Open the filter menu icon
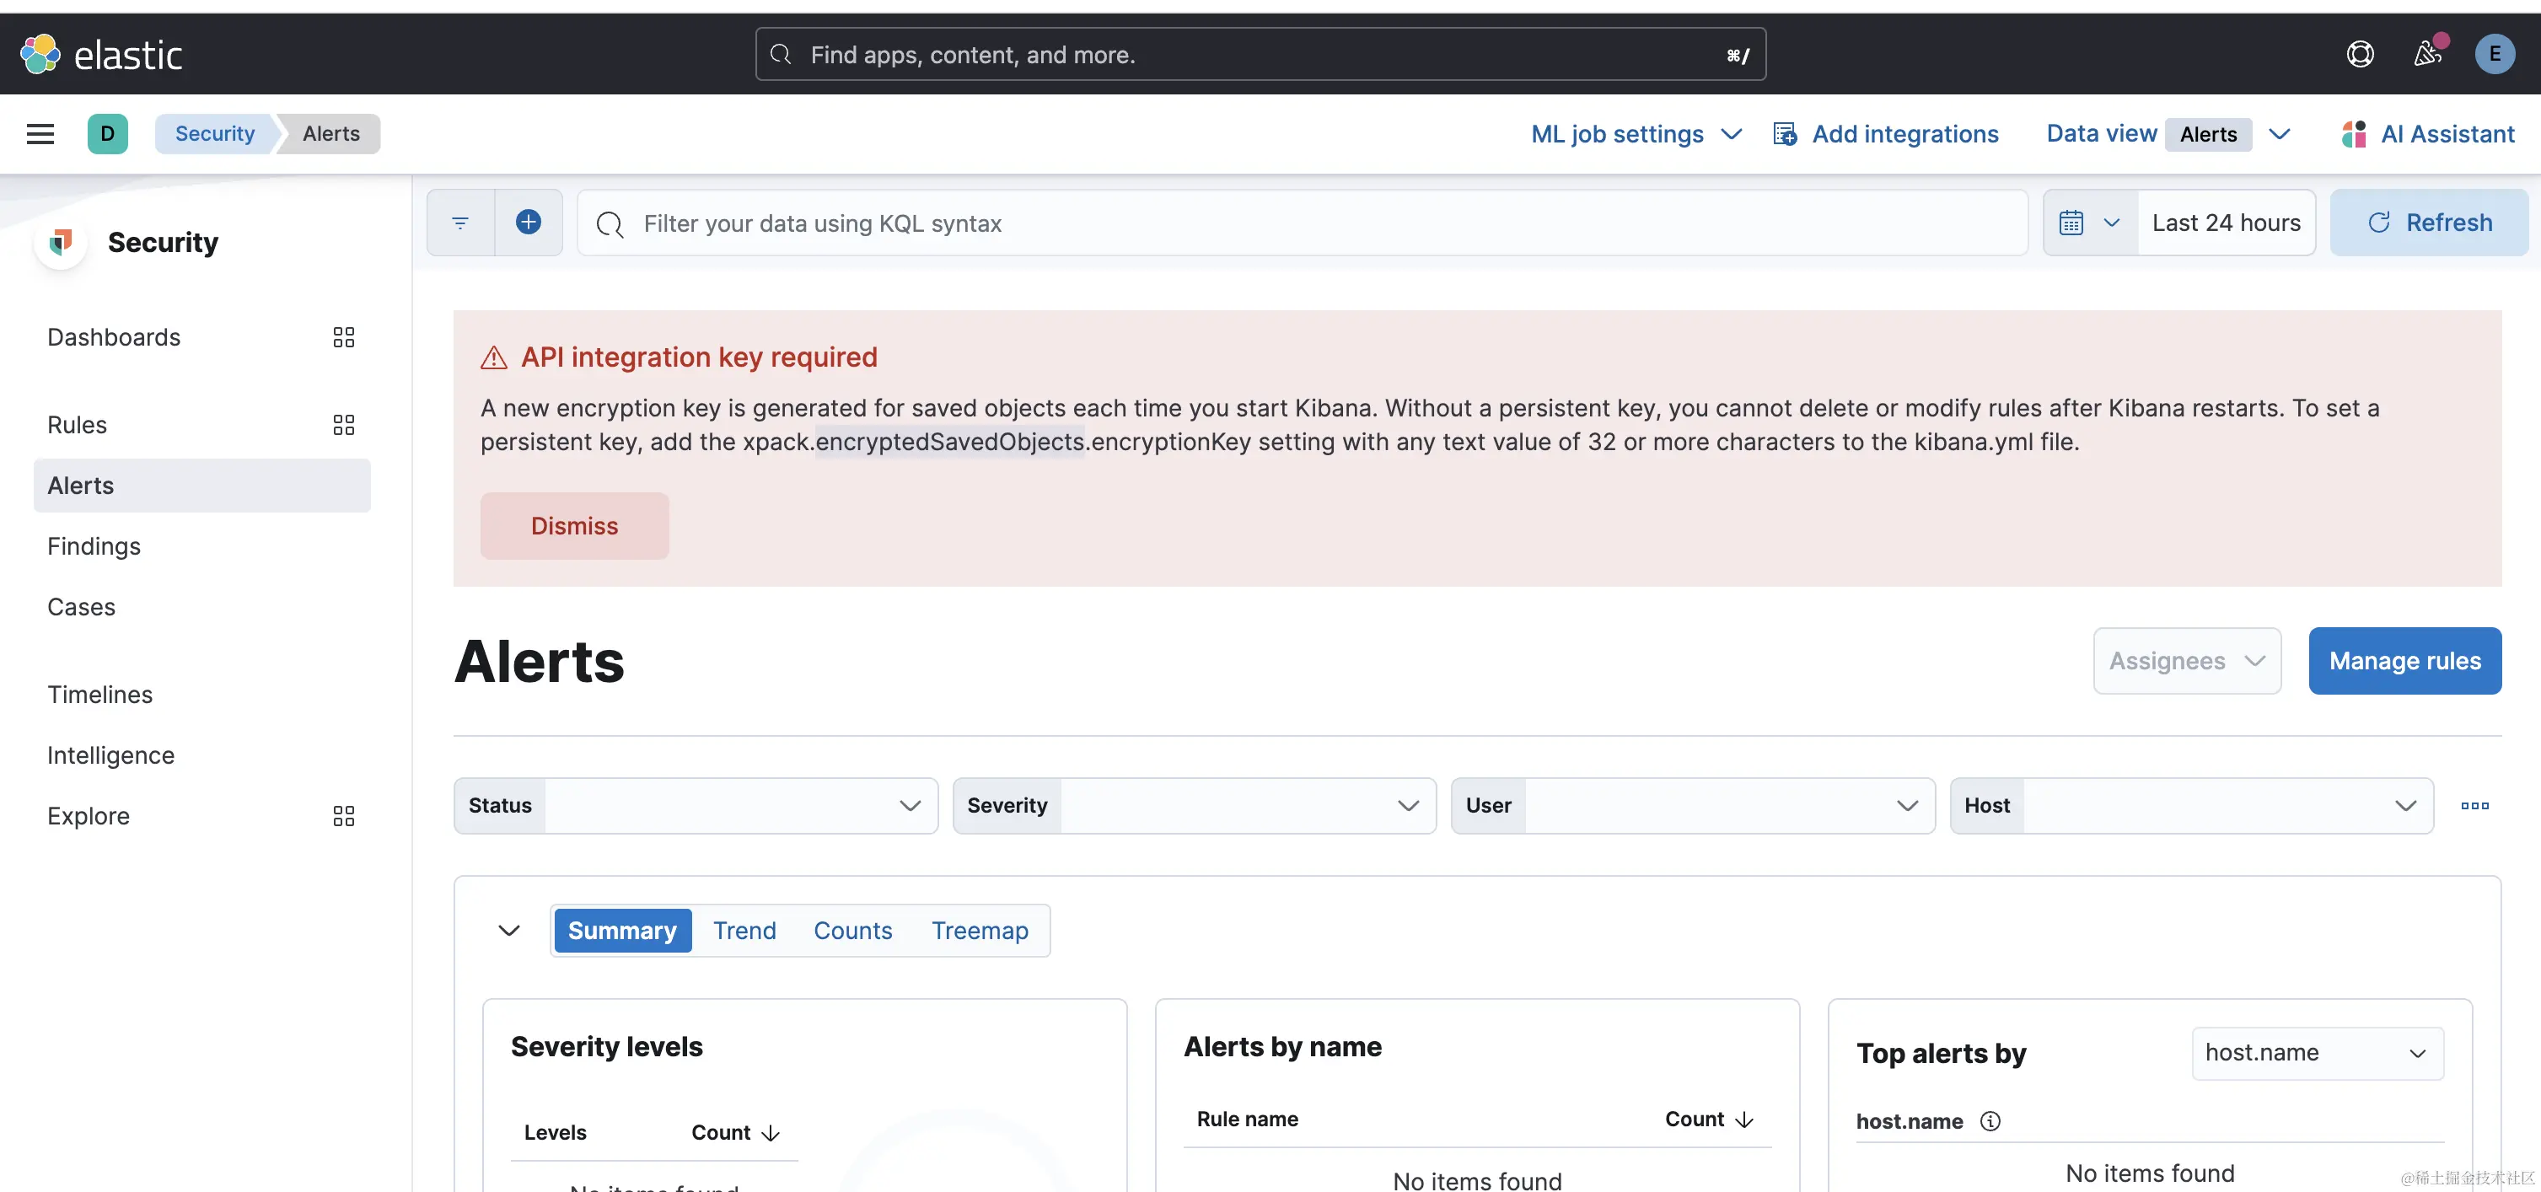 tap(459, 223)
